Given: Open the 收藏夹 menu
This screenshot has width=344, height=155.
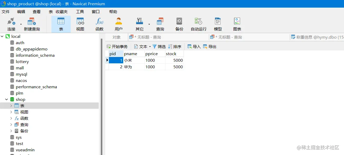Looking at the screenshot, I should tap(62, 12).
